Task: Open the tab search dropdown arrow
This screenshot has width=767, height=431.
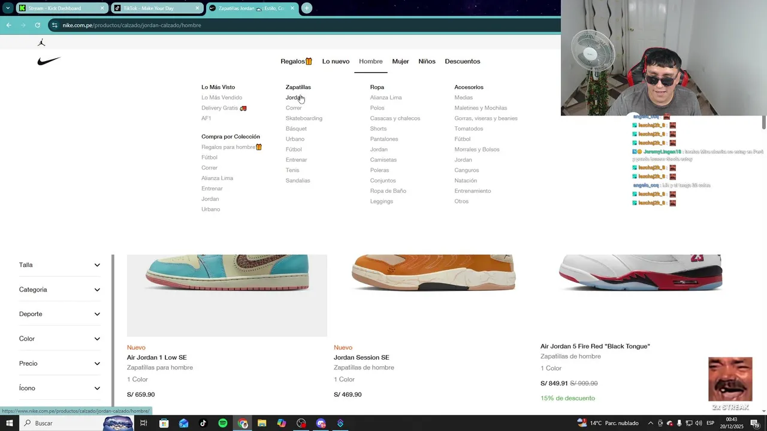Action: click(x=8, y=8)
